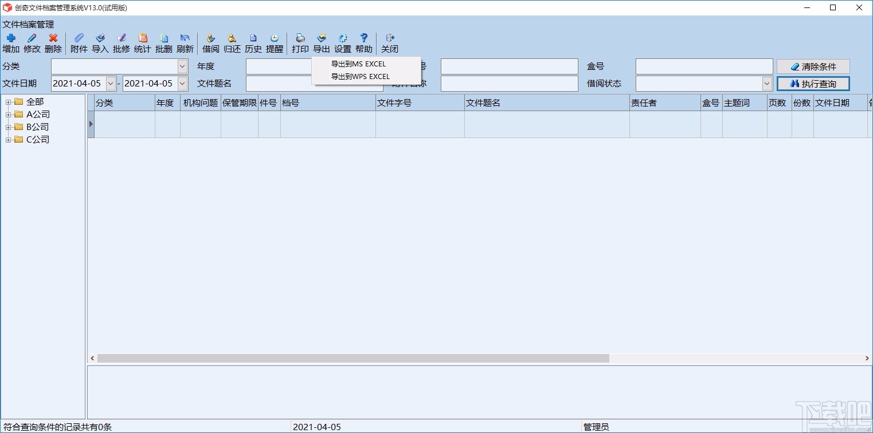
Task: Click the 件号 column header
Action: tap(269, 103)
